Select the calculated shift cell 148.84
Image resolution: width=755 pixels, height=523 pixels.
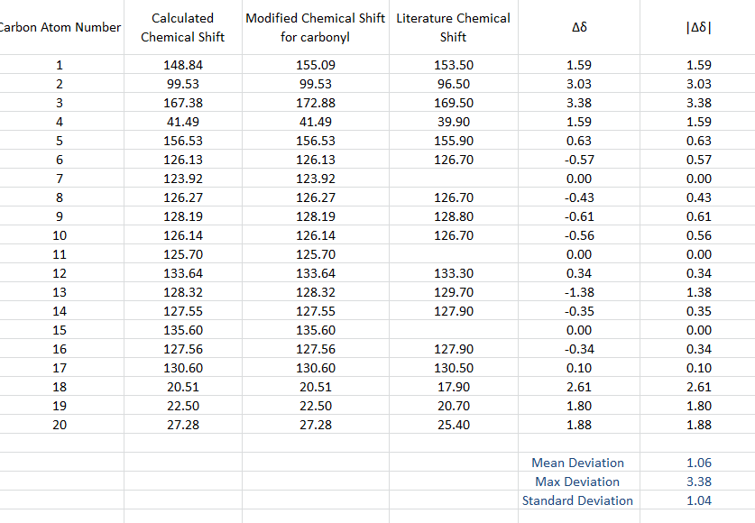[183, 65]
